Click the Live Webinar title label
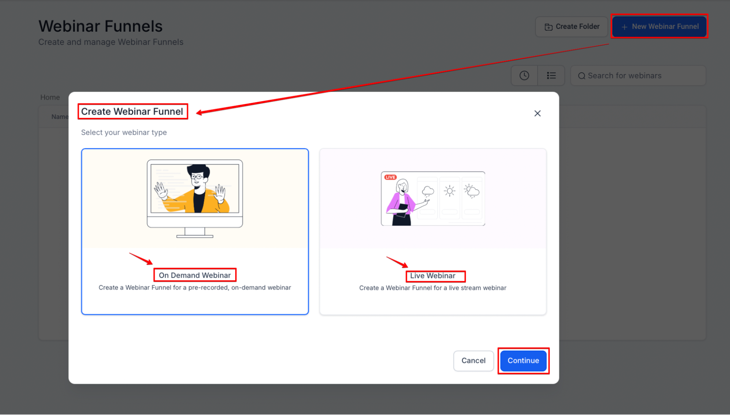The width and height of the screenshot is (730, 415). [433, 276]
